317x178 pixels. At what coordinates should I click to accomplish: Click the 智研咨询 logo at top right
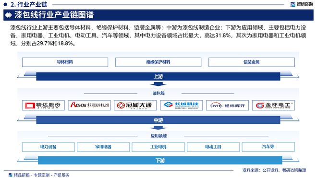301,4
